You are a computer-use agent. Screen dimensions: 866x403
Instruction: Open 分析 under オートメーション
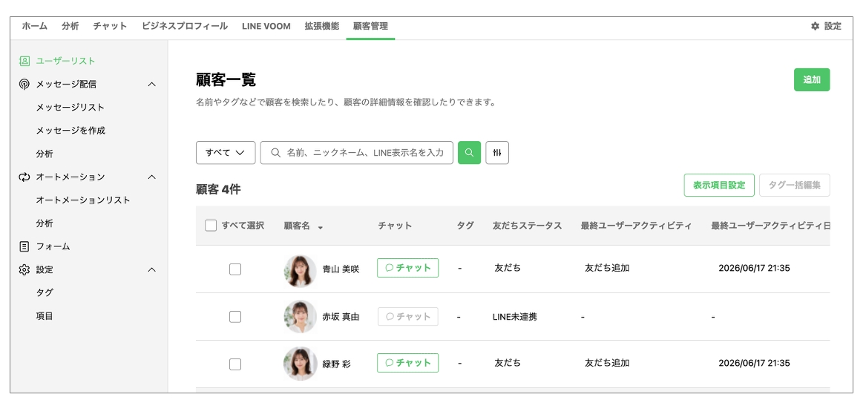coord(45,223)
